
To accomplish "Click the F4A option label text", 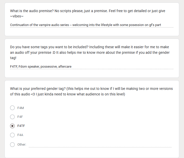I will 20,135.
